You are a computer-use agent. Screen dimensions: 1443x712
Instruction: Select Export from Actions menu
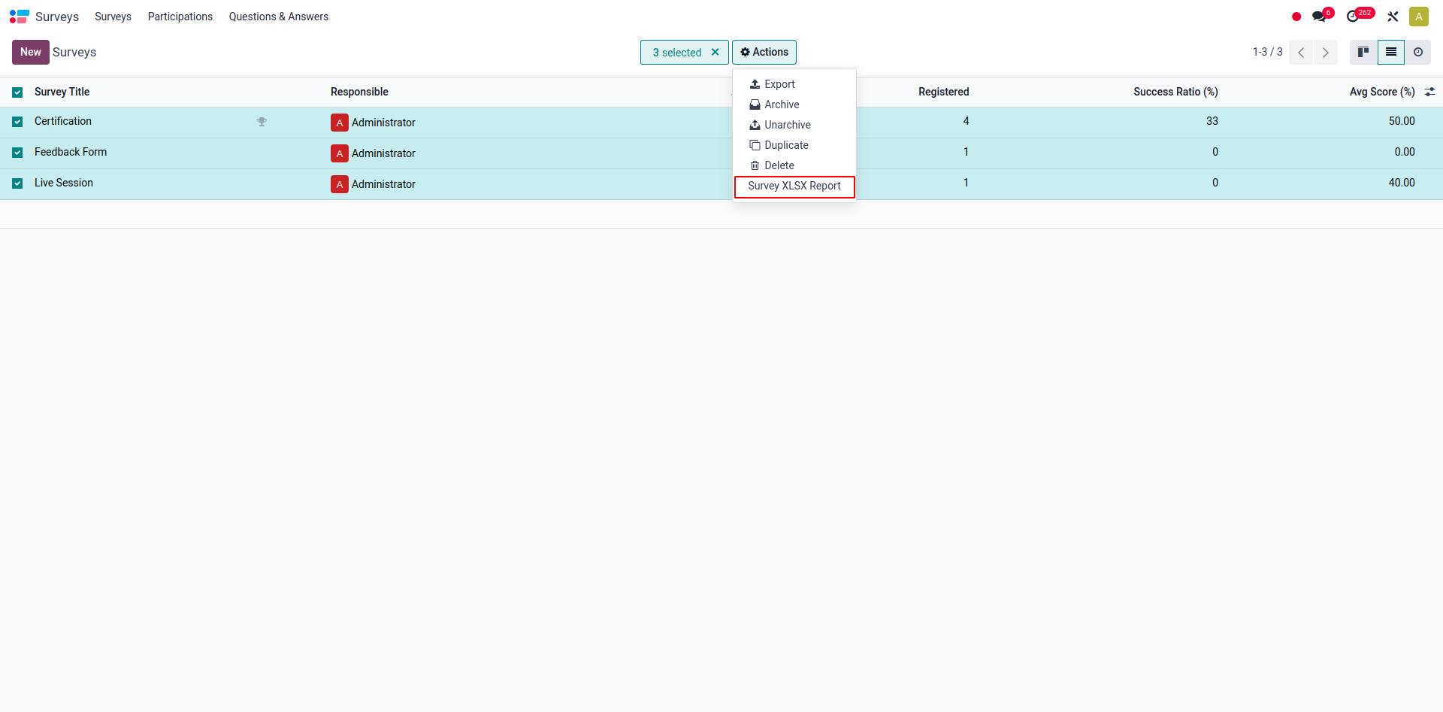coord(794,84)
